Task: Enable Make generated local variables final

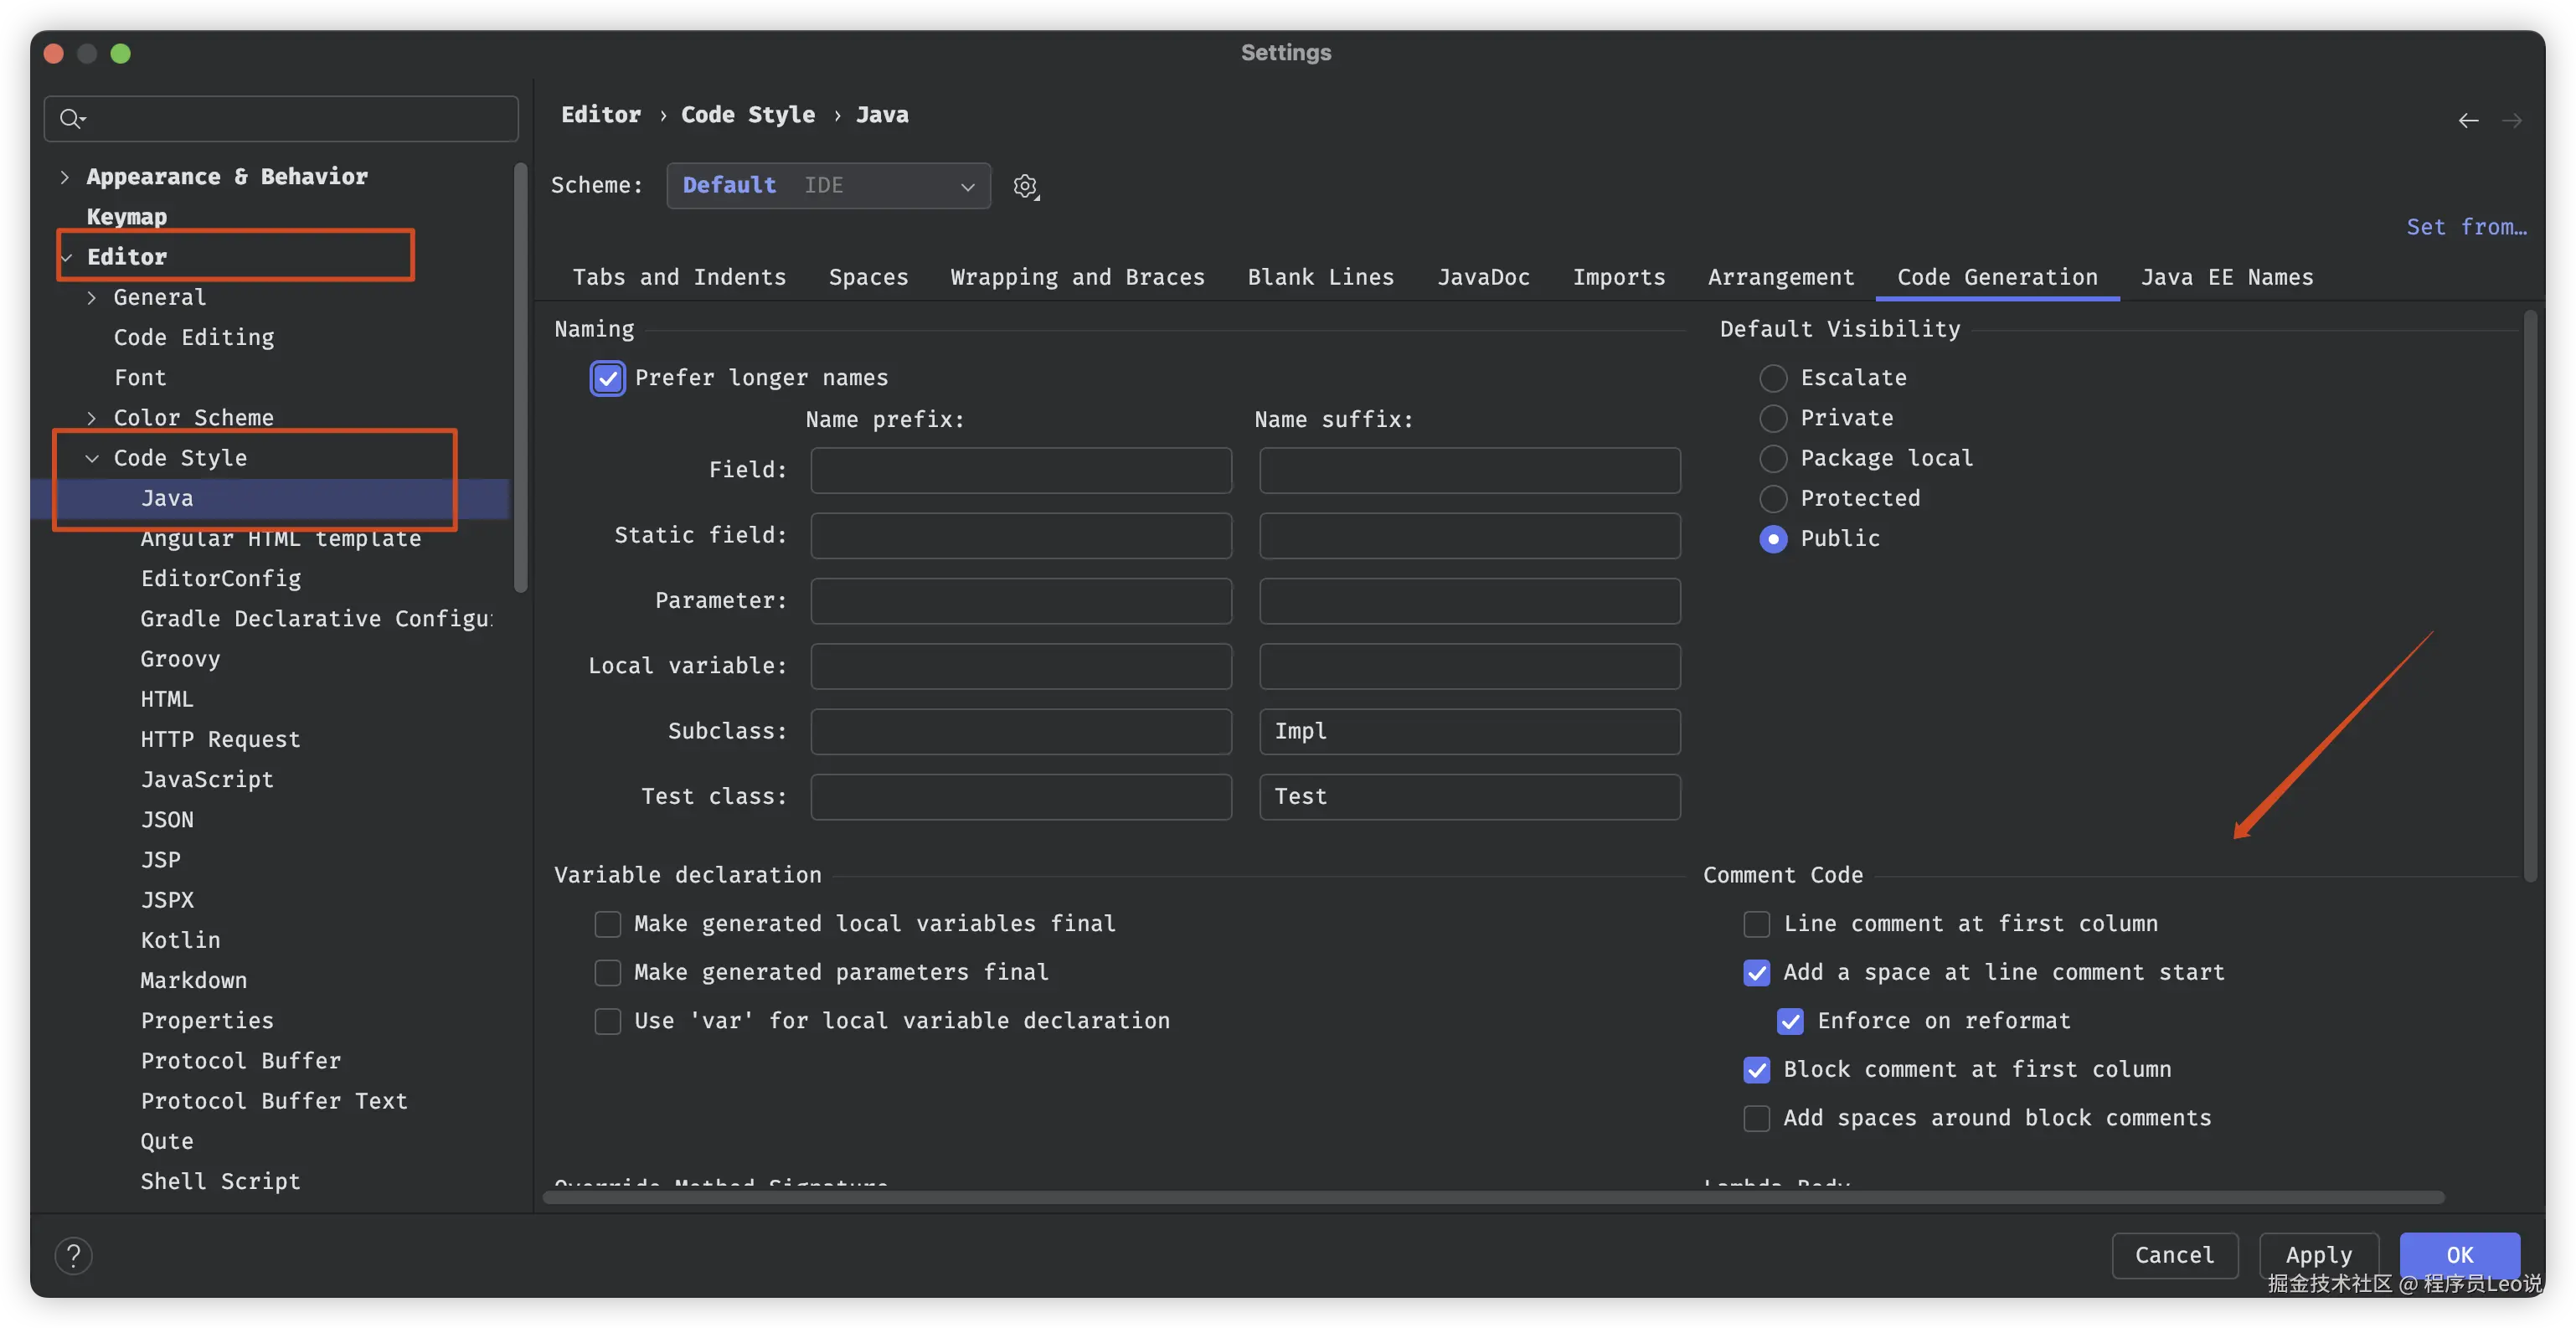Action: (607, 923)
